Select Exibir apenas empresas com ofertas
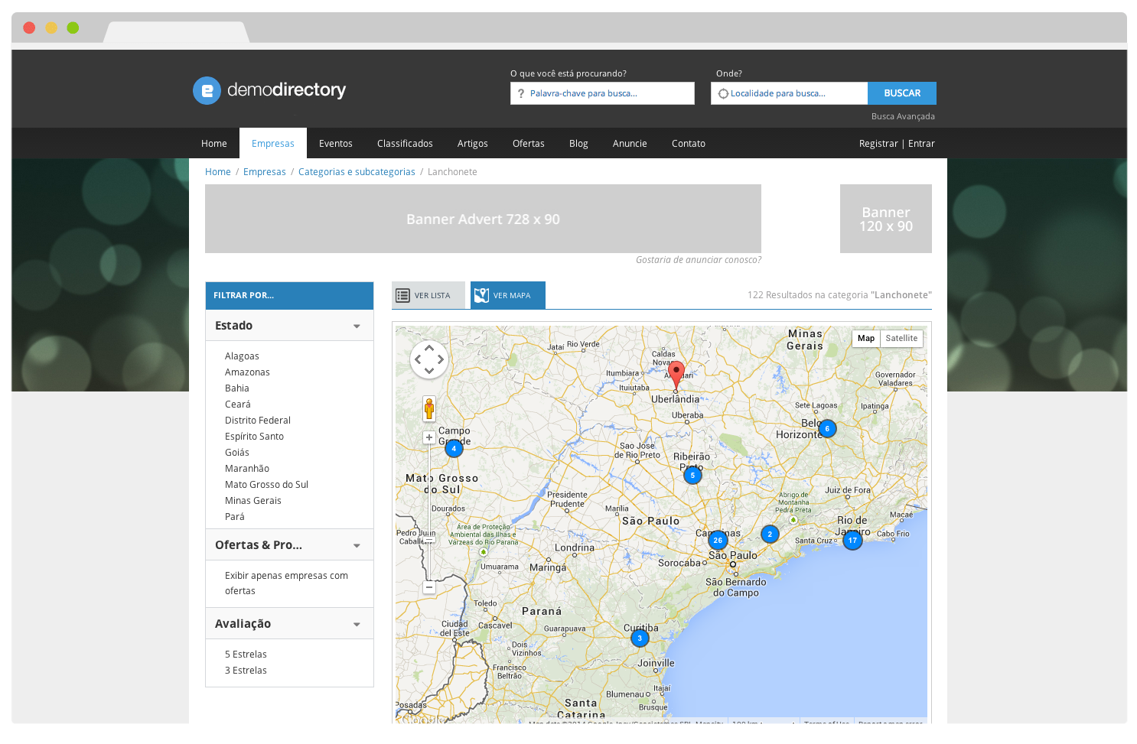 [286, 583]
